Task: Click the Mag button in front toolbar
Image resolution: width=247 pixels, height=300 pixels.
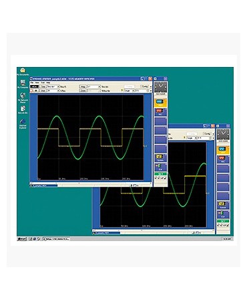Action: (x=83, y=86)
